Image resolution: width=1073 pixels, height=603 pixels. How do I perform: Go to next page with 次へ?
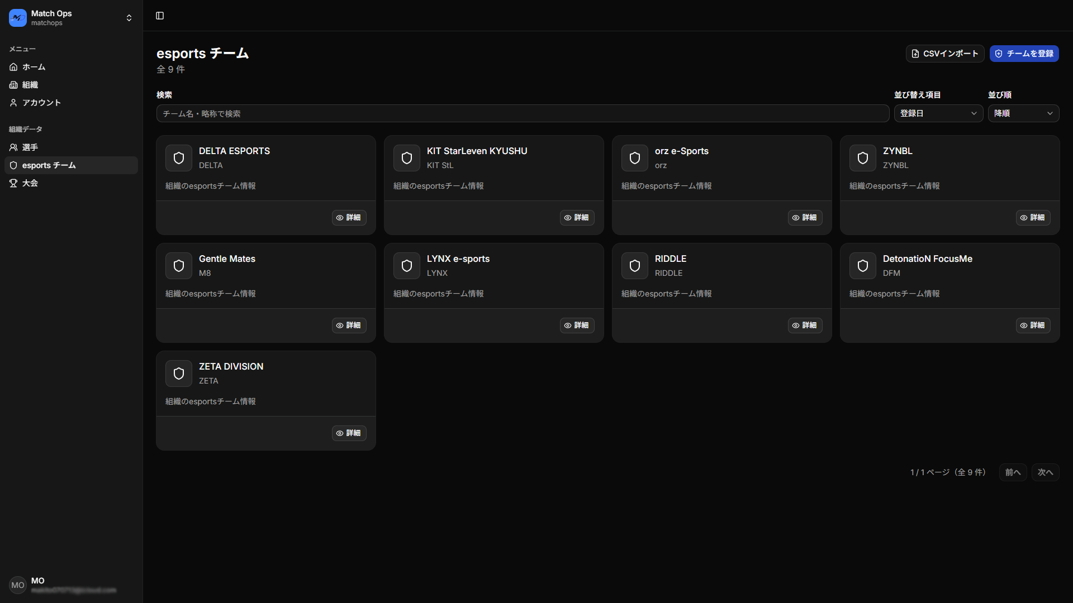point(1045,472)
